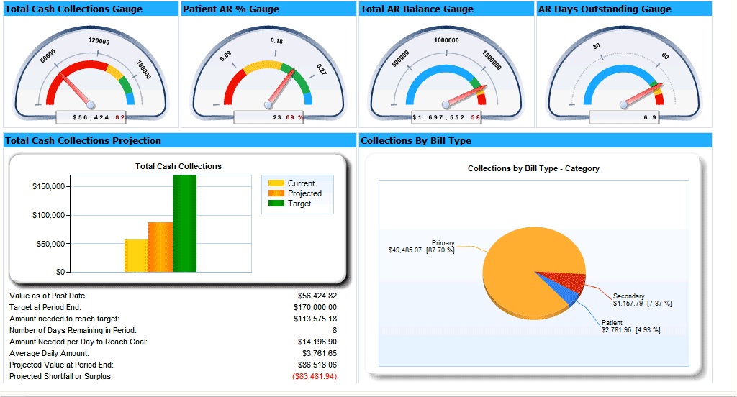This screenshot has width=737, height=397.
Task: Click the orange Projected legend swatch
Action: pyautogui.click(x=276, y=193)
